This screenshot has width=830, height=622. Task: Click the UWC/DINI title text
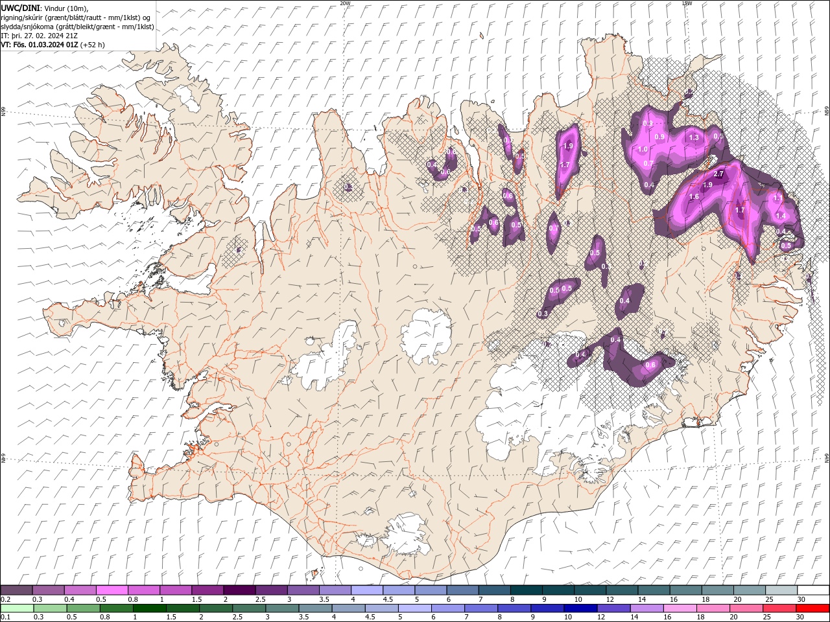pyautogui.click(x=21, y=7)
